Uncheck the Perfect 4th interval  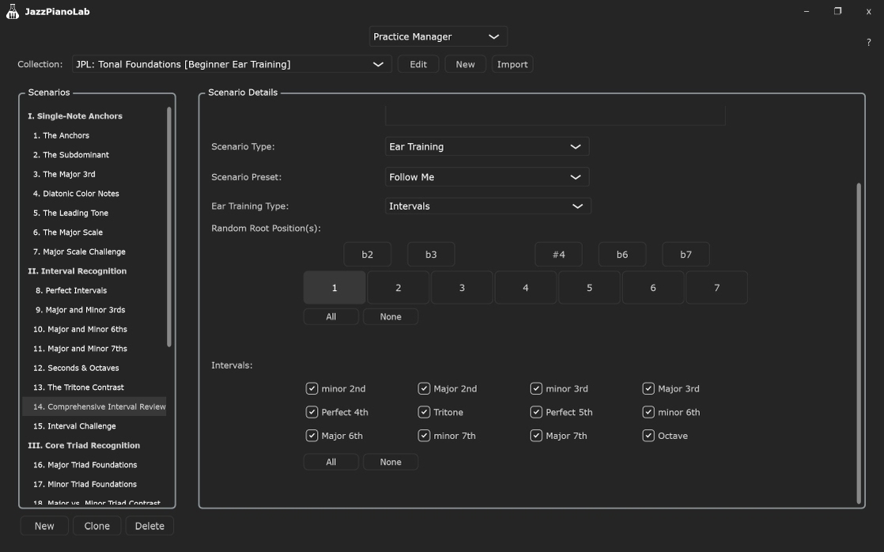pos(312,412)
